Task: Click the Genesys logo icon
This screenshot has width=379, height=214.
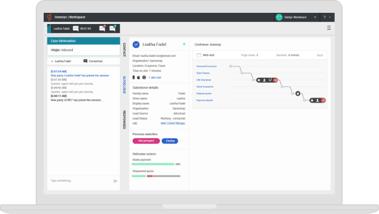Action: point(49,17)
